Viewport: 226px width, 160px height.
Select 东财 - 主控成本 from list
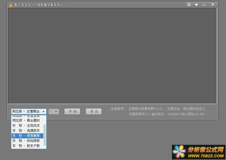(27, 126)
